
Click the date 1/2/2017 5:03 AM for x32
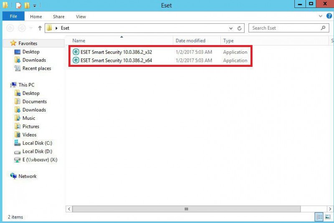point(194,52)
